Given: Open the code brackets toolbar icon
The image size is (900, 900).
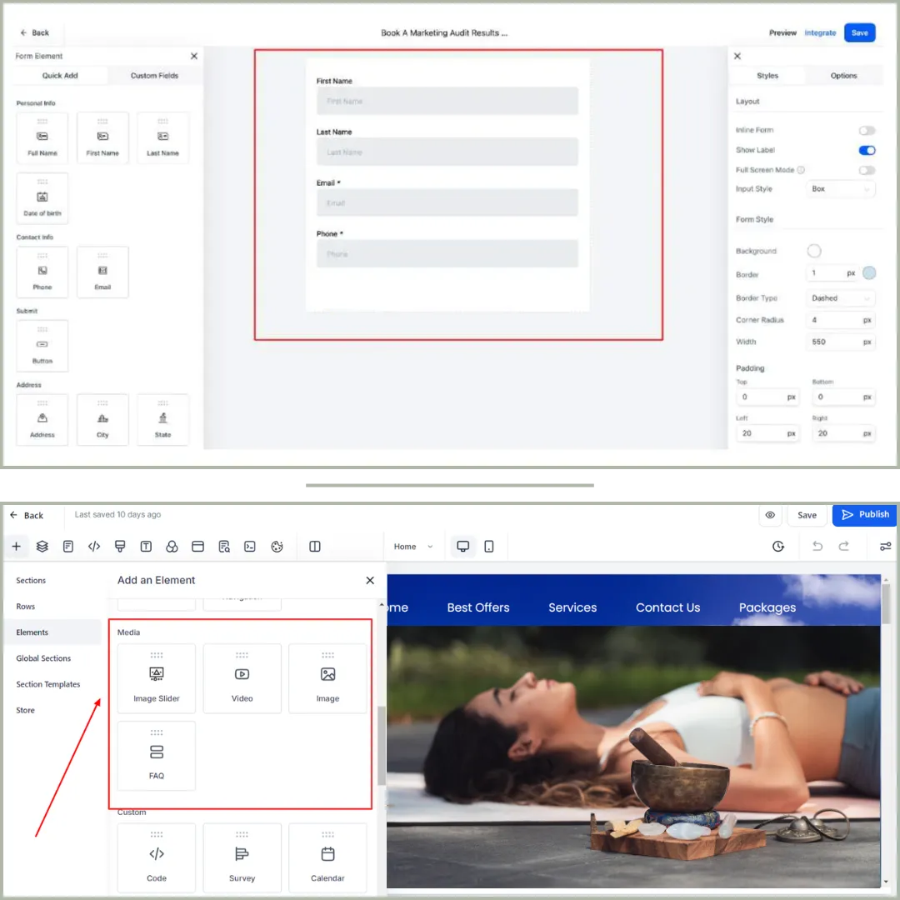Looking at the screenshot, I should (x=94, y=547).
